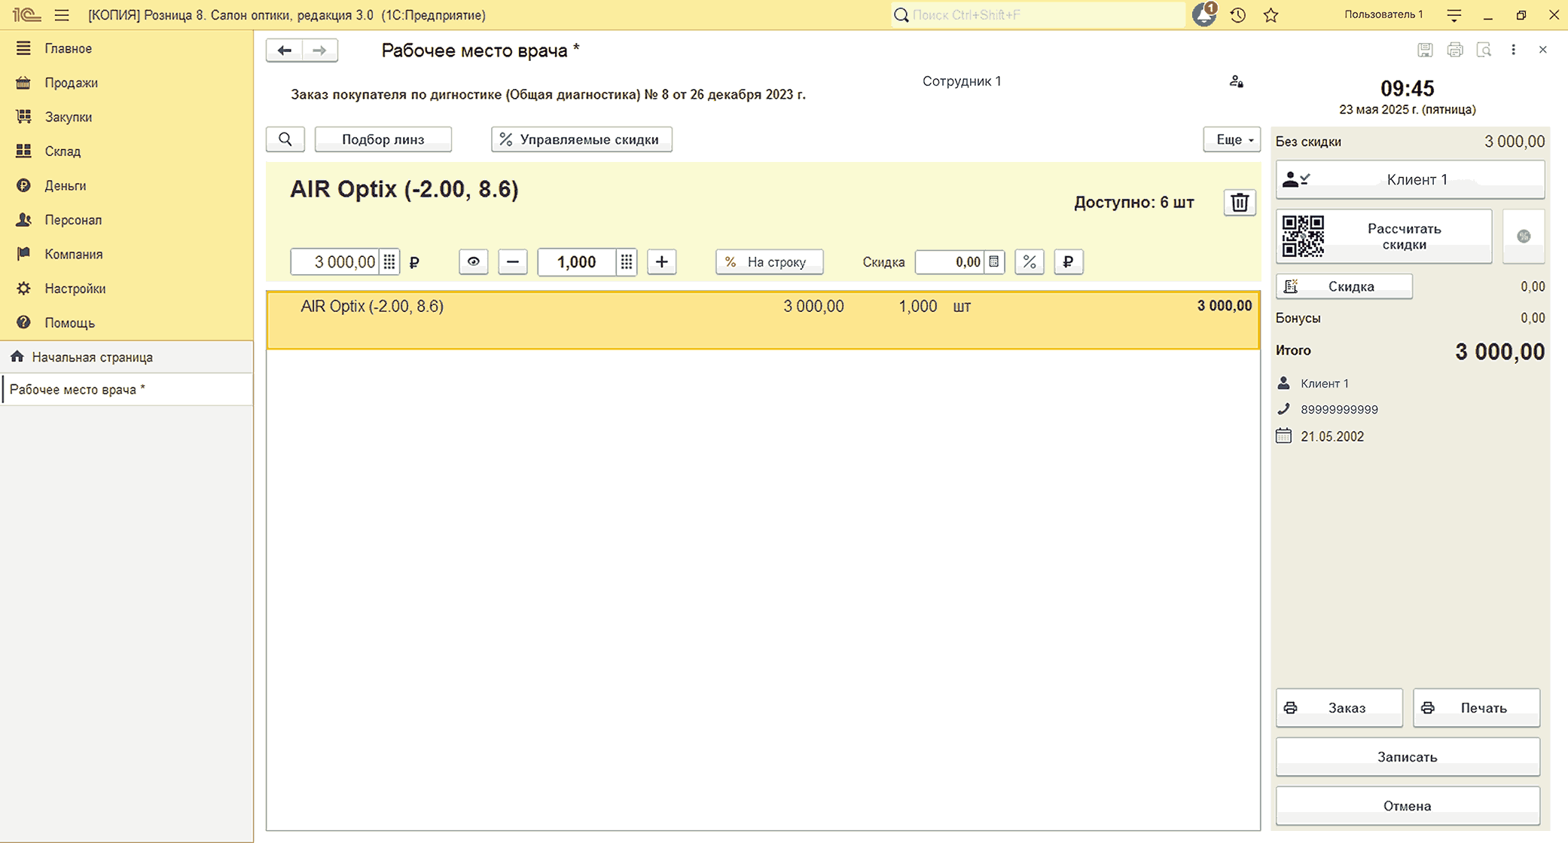Click the Клиент 1 selection button
Image resolution: width=1568 pixels, height=843 pixels.
click(x=1410, y=179)
